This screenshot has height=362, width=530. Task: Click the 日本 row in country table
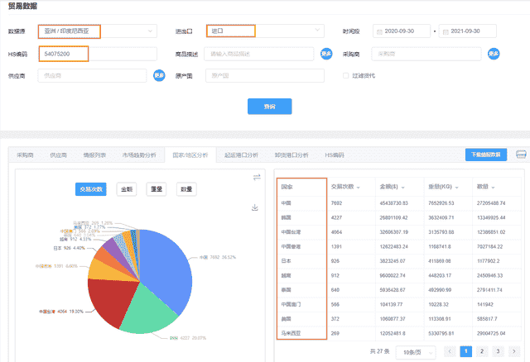tap(399, 261)
